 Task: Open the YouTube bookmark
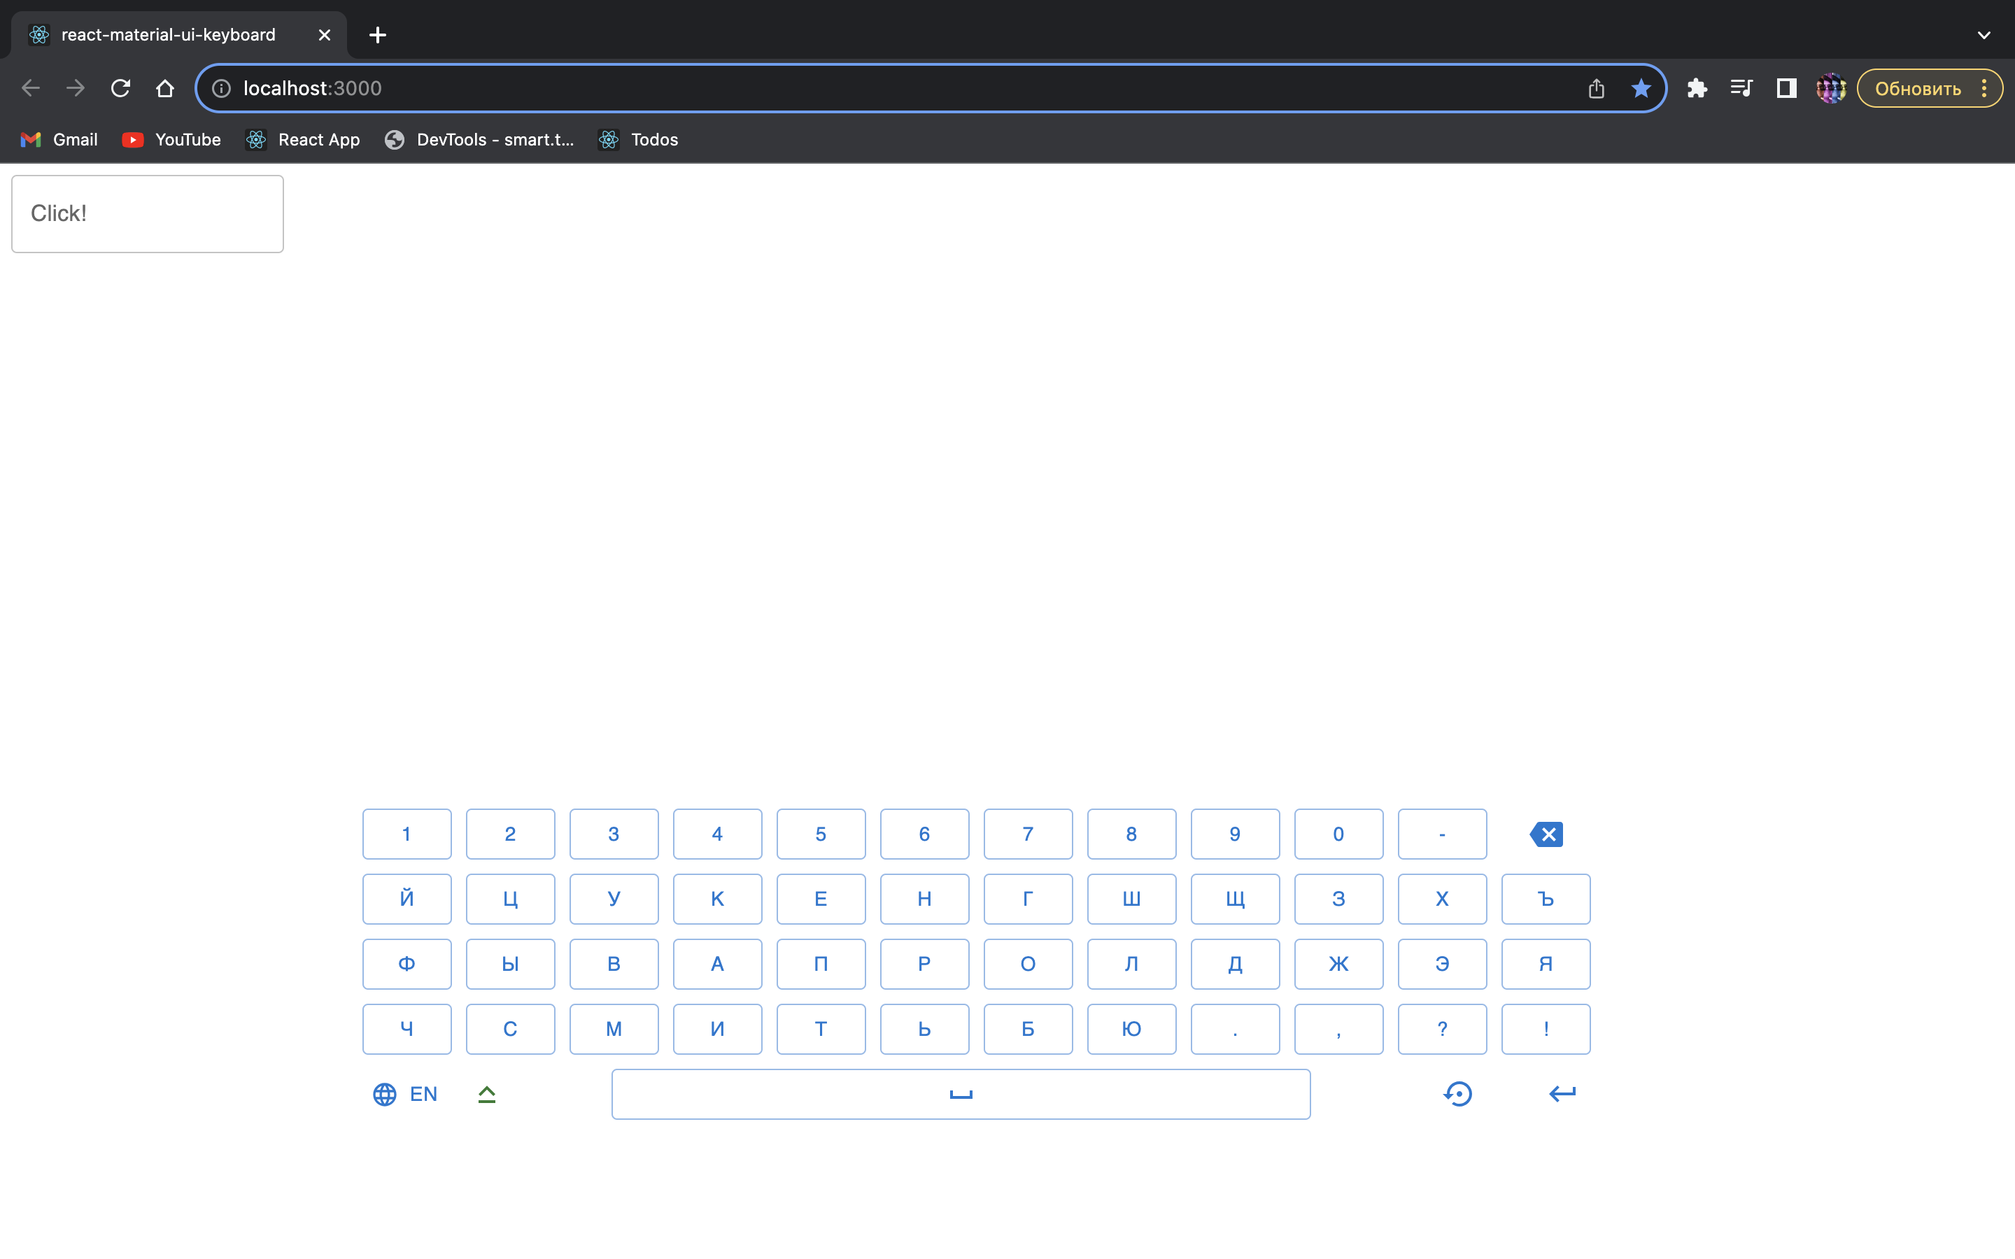[x=171, y=140]
